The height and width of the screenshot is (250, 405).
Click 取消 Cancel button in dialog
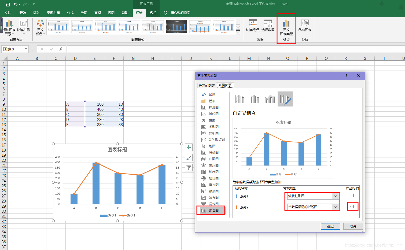pyautogui.click(x=353, y=226)
